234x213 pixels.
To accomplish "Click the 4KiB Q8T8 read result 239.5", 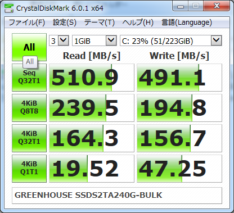I will 92,108.
